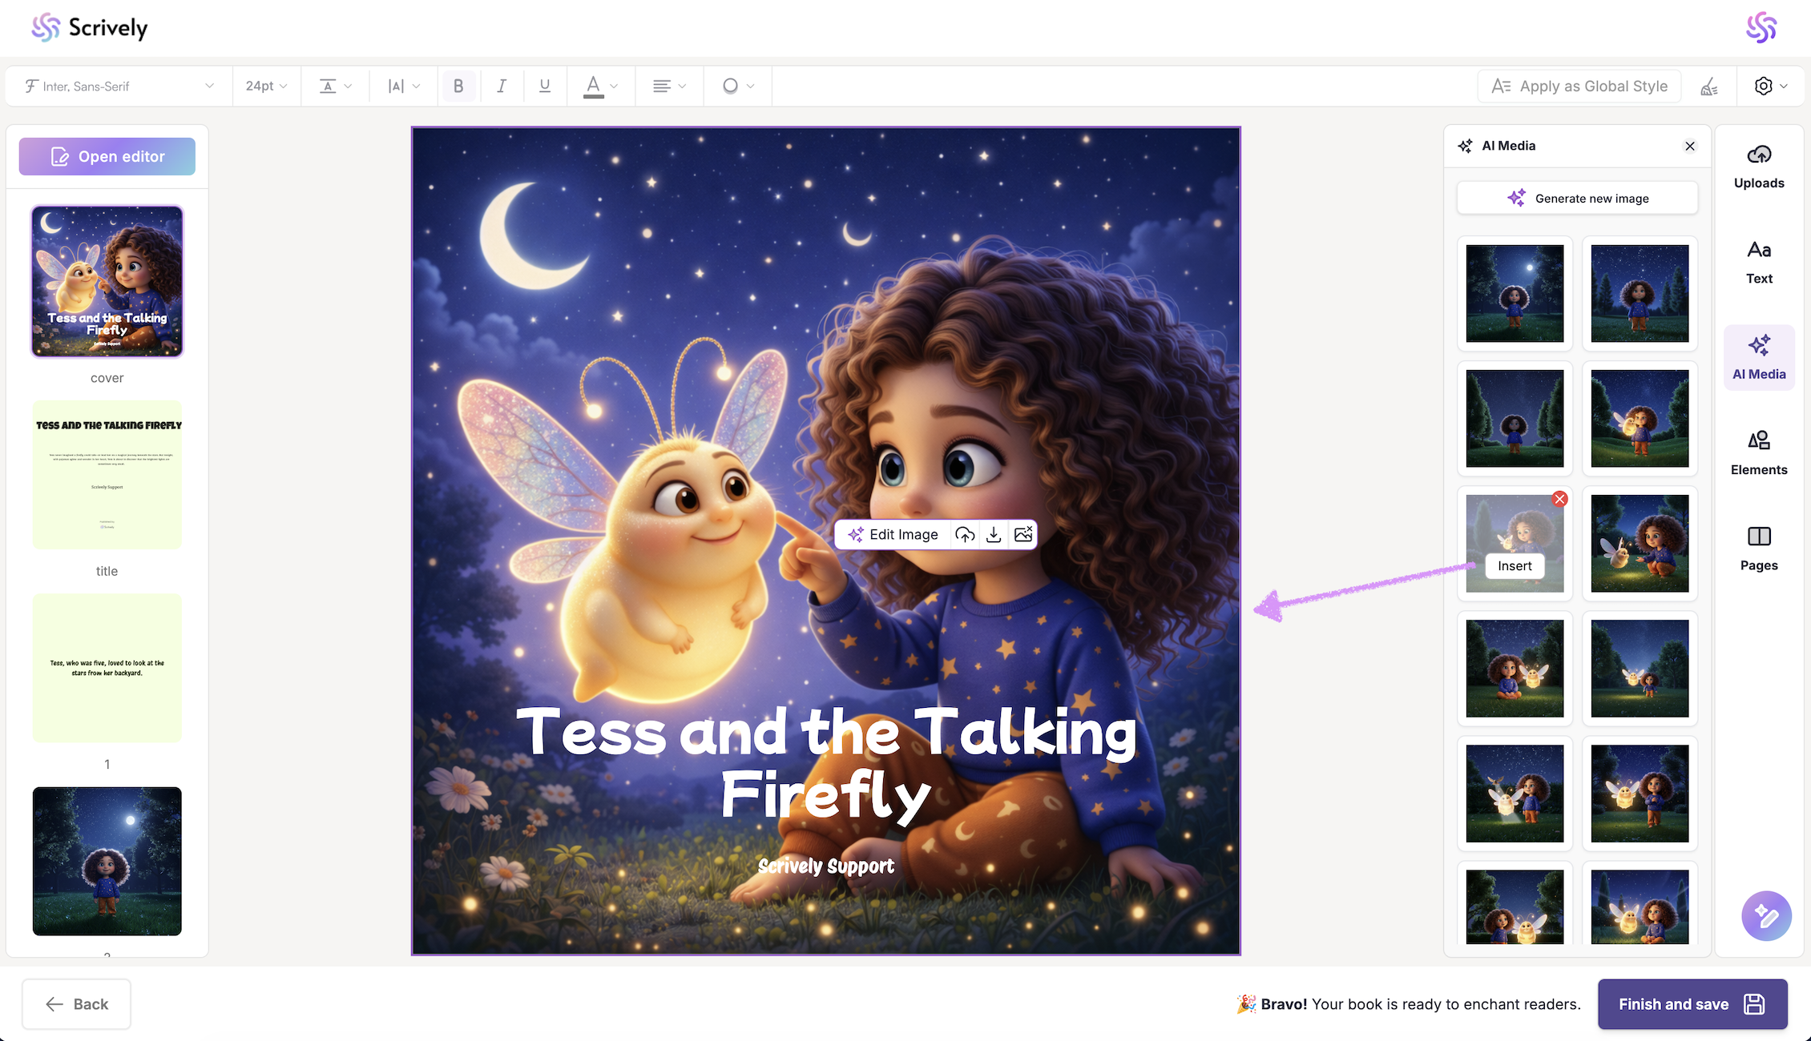Open the text color picker
This screenshot has width=1811, height=1041.
pyautogui.click(x=600, y=86)
